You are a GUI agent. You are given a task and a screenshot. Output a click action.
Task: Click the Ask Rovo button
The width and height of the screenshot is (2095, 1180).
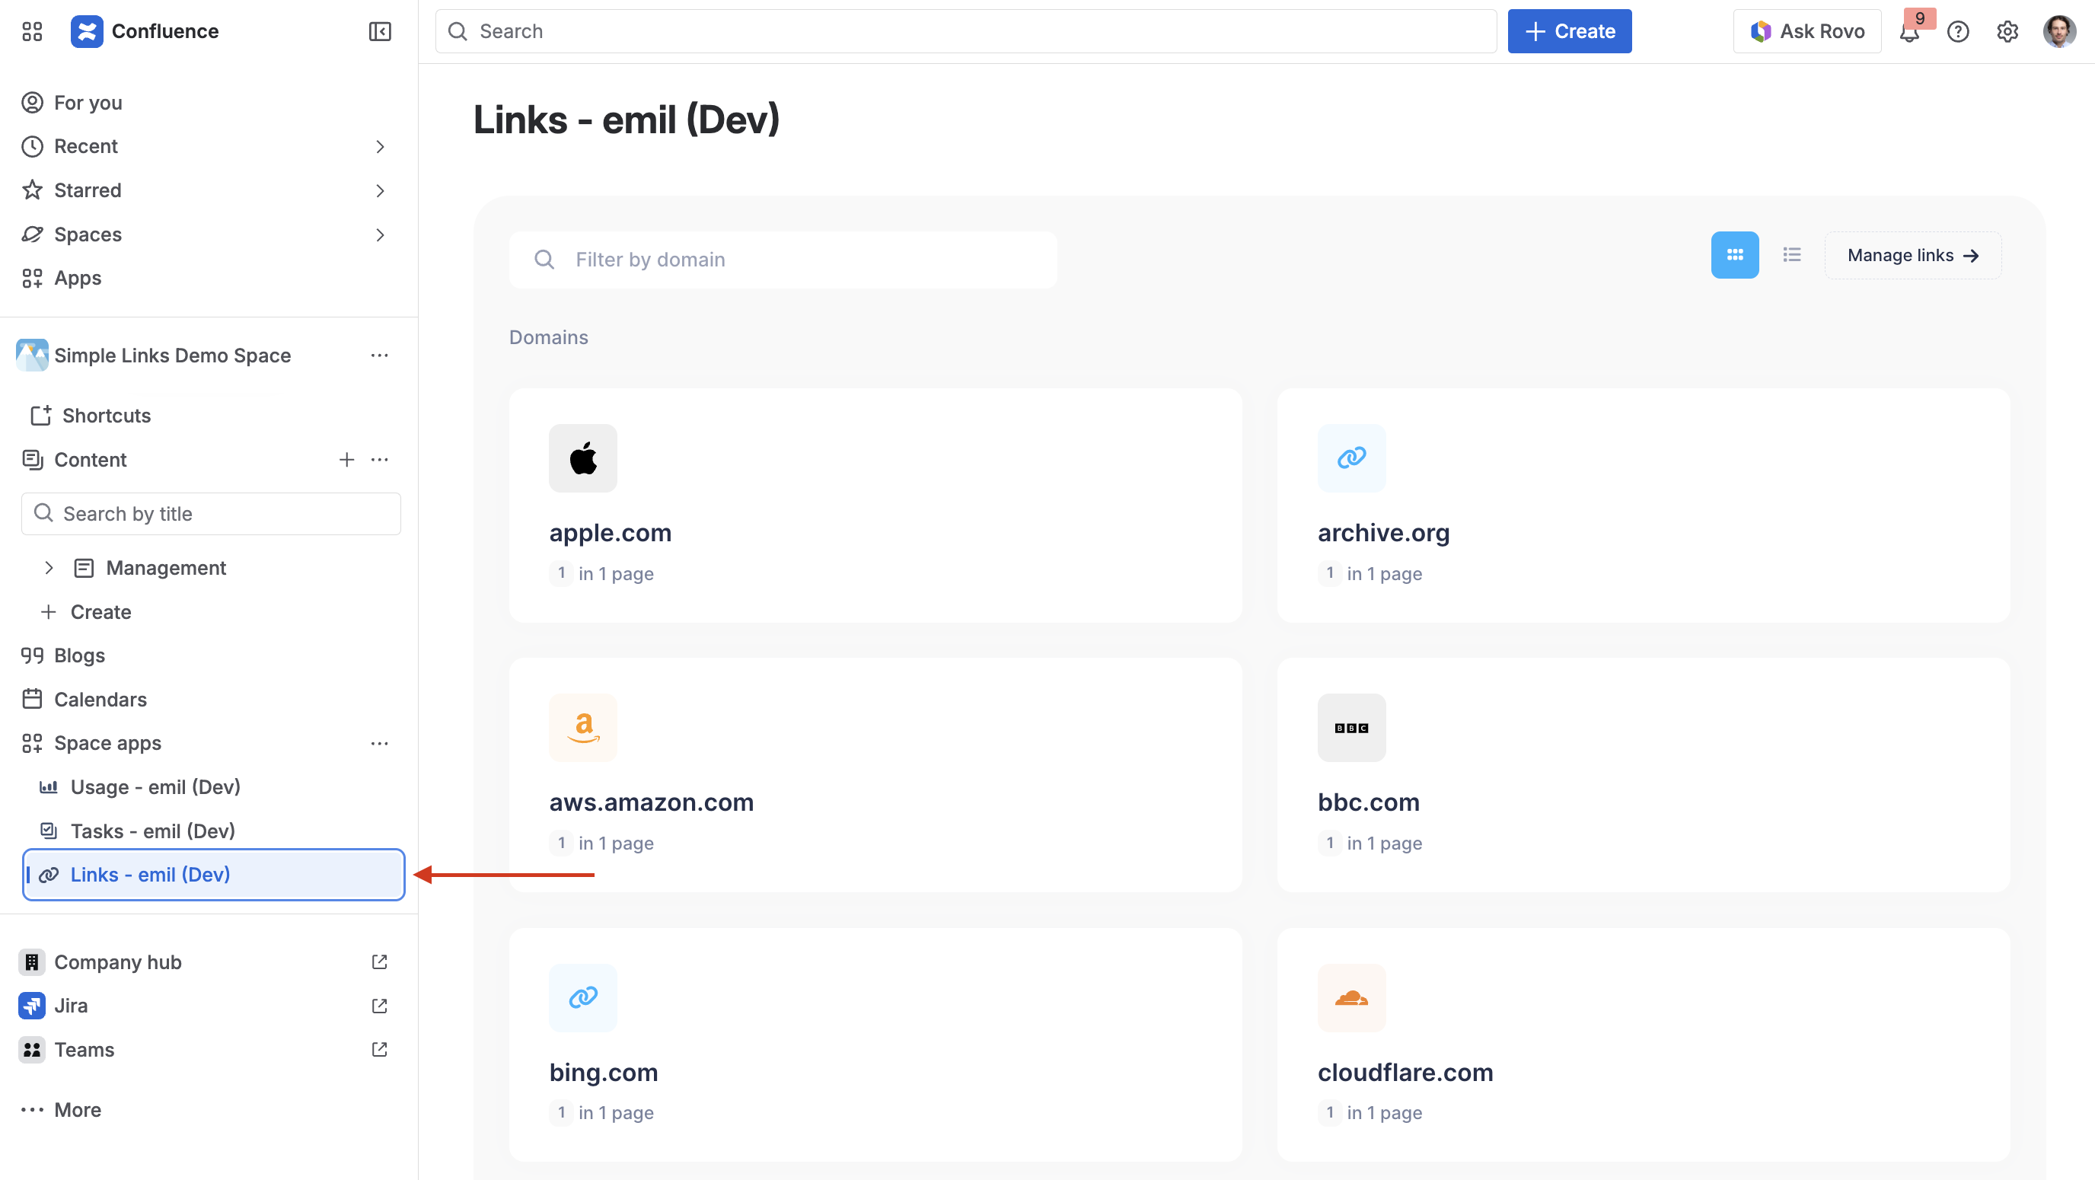[x=1807, y=32]
